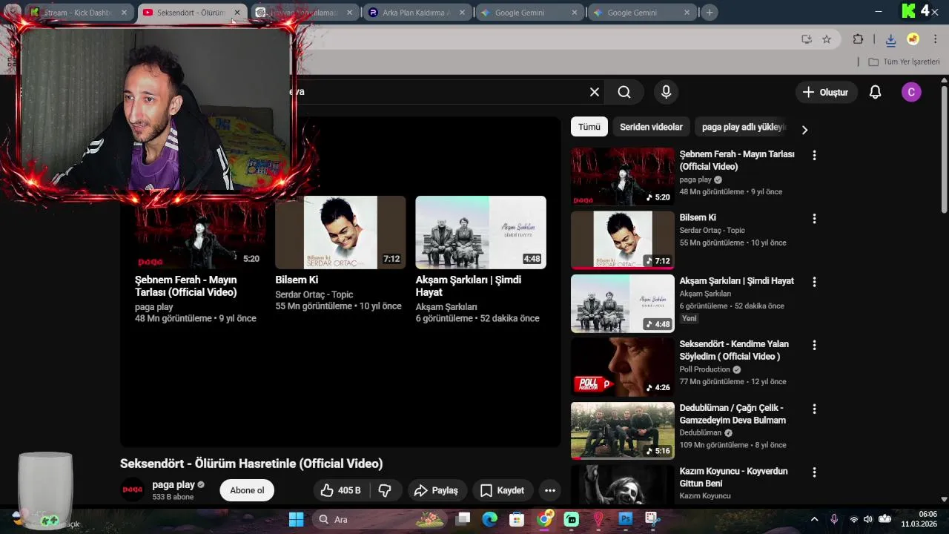
Task: Open more actions menu beside Kaydet
Action: 549,490
